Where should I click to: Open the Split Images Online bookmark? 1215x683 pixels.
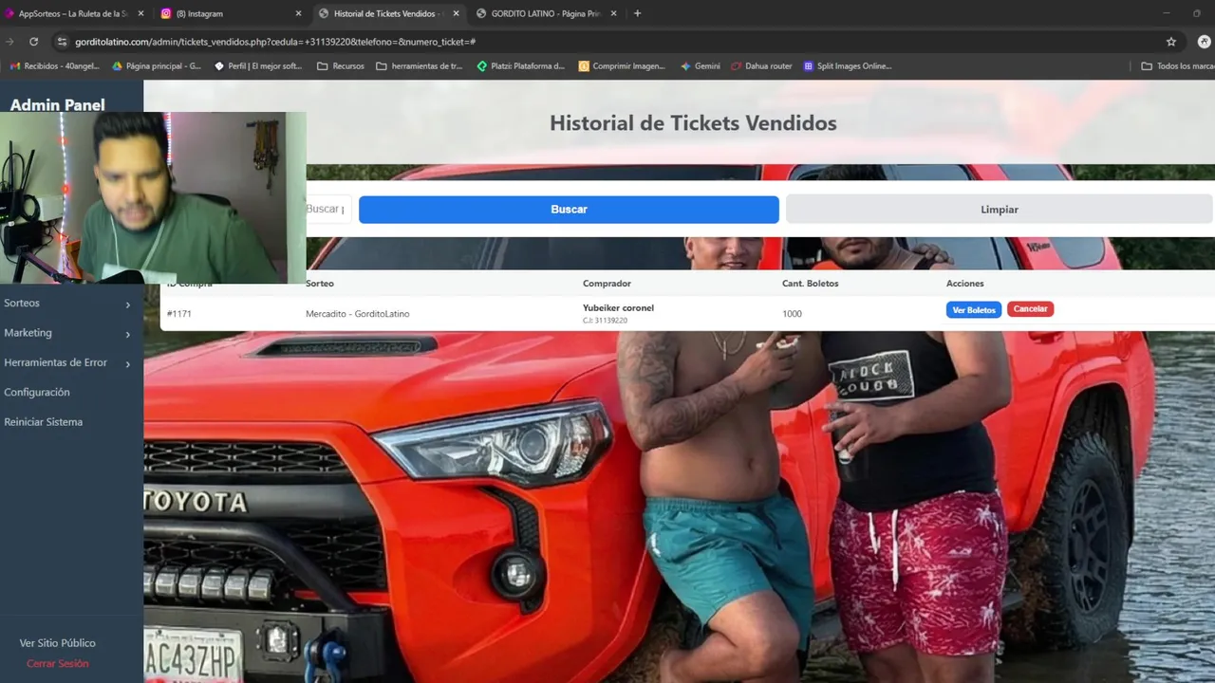pyautogui.click(x=847, y=66)
